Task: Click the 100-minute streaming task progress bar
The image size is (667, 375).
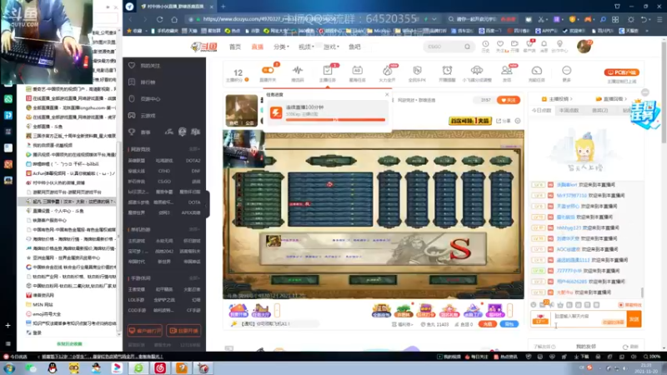Action: [335, 120]
